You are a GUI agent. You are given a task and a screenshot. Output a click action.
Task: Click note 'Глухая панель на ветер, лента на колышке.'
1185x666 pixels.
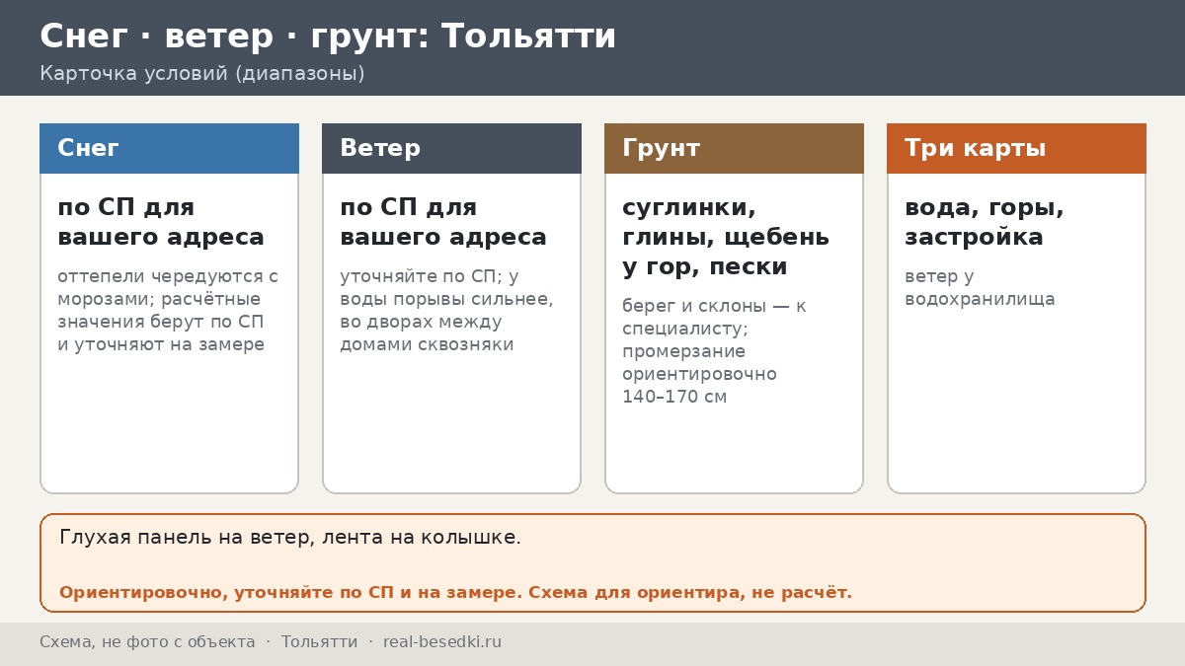pyautogui.click(x=290, y=538)
